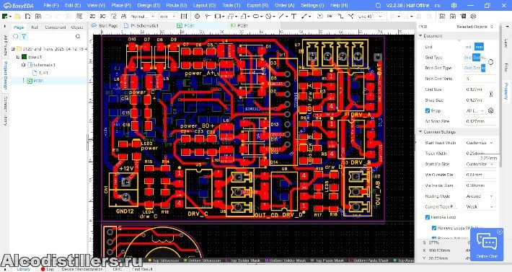
Task: Open the Routing Mode dropdown
Action: click(480, 196)
